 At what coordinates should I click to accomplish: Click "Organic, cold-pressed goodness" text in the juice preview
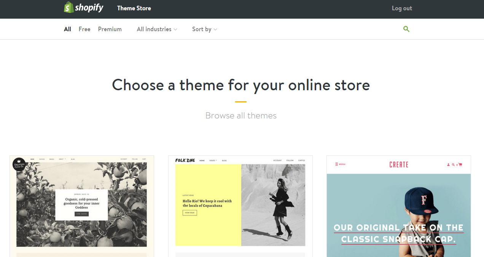[x=81, y=203]
